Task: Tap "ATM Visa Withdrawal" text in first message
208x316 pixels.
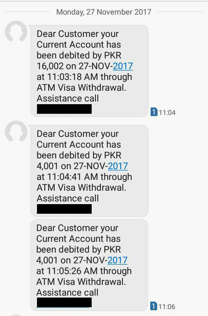Action: (x=81, y=88)
